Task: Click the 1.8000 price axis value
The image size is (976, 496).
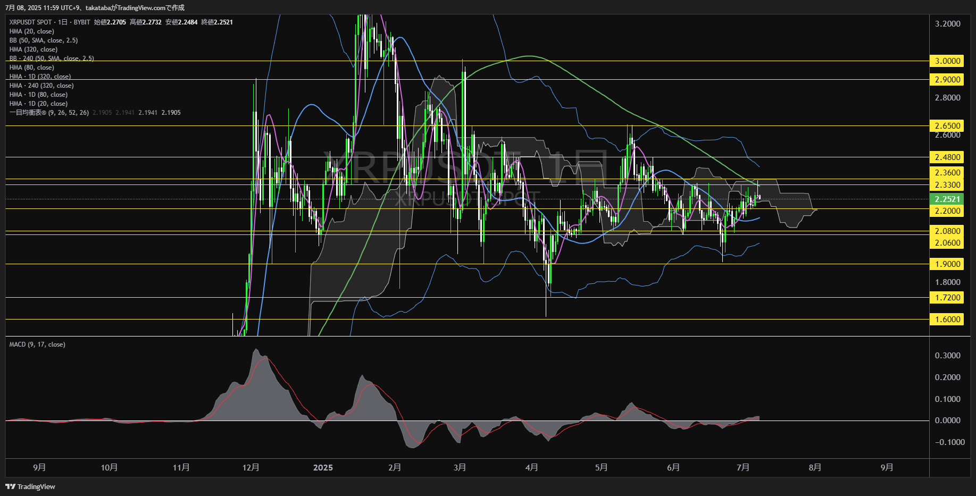Action: (x=948, y=282)
